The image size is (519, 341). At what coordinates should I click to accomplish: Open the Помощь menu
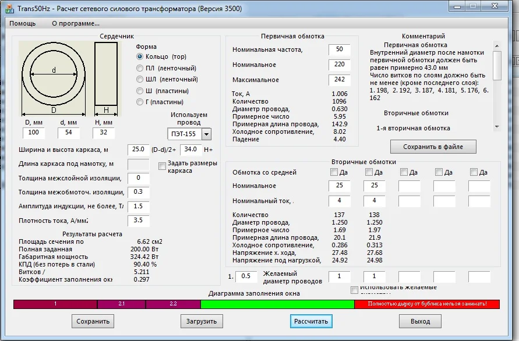click(22, 23)
